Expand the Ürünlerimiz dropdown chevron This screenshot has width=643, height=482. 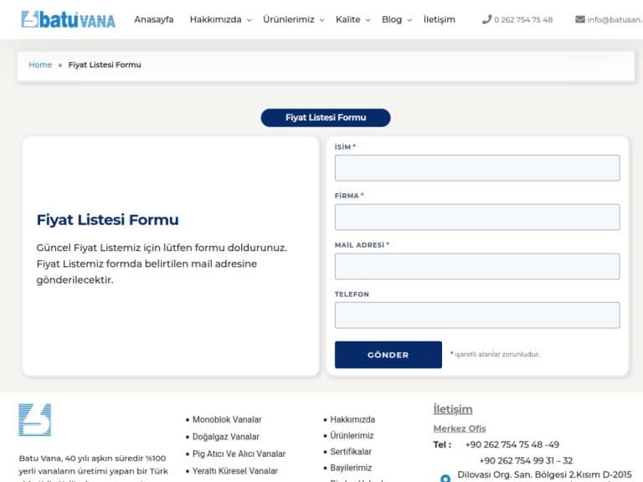(x=321, y=20)
